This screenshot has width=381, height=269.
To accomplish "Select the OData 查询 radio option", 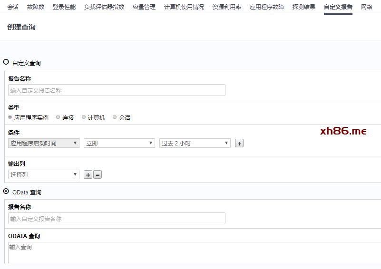I will point(6,192).
